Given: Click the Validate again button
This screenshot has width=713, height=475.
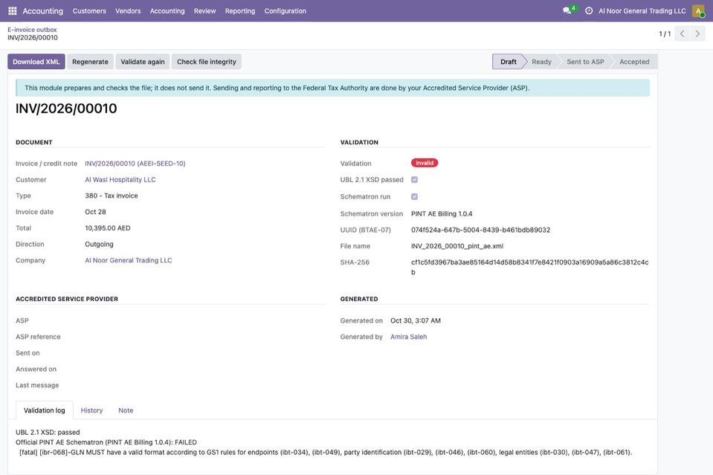Looking at the screenshot, I should pos(143,62).
